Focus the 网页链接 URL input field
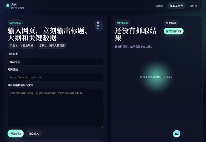Image resolution: width=206 pixels, height=142 pixels. coord(55,77)
